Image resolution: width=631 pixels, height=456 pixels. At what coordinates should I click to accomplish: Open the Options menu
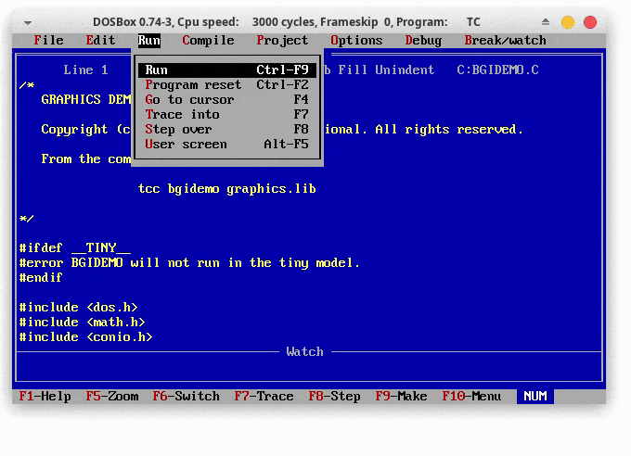[356, 40]
